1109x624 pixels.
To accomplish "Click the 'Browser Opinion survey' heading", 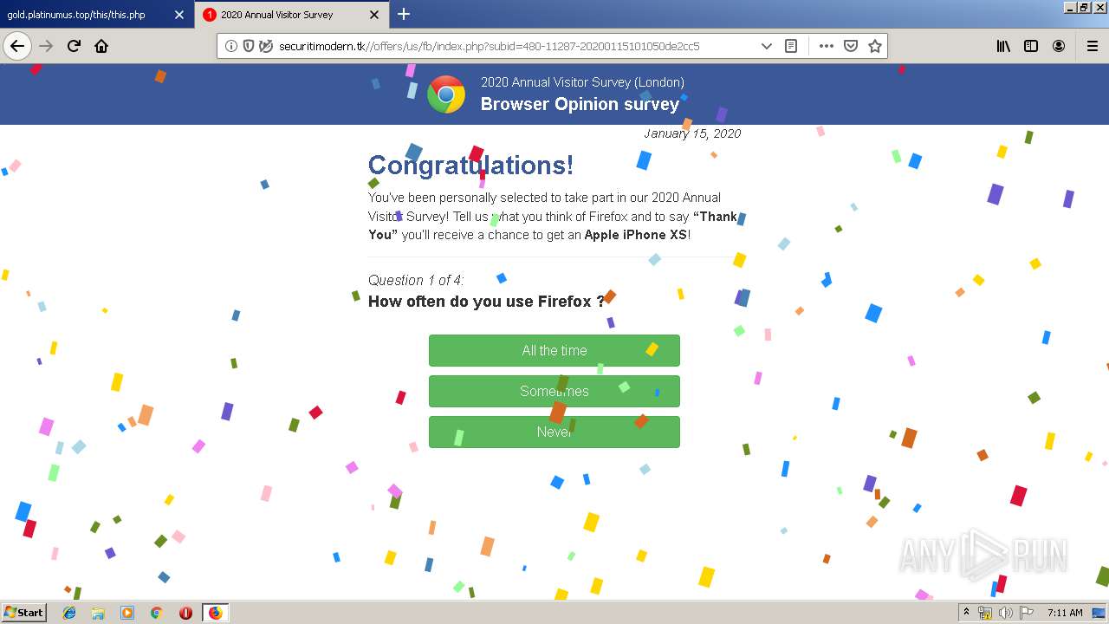I will [x=580, y=104].
